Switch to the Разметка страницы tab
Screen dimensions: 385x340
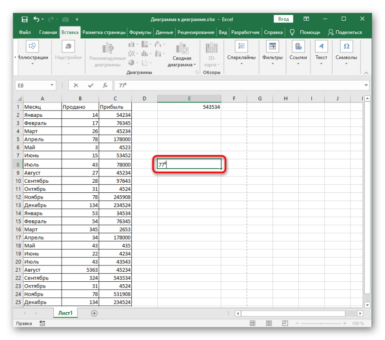[x=104, y=32]
